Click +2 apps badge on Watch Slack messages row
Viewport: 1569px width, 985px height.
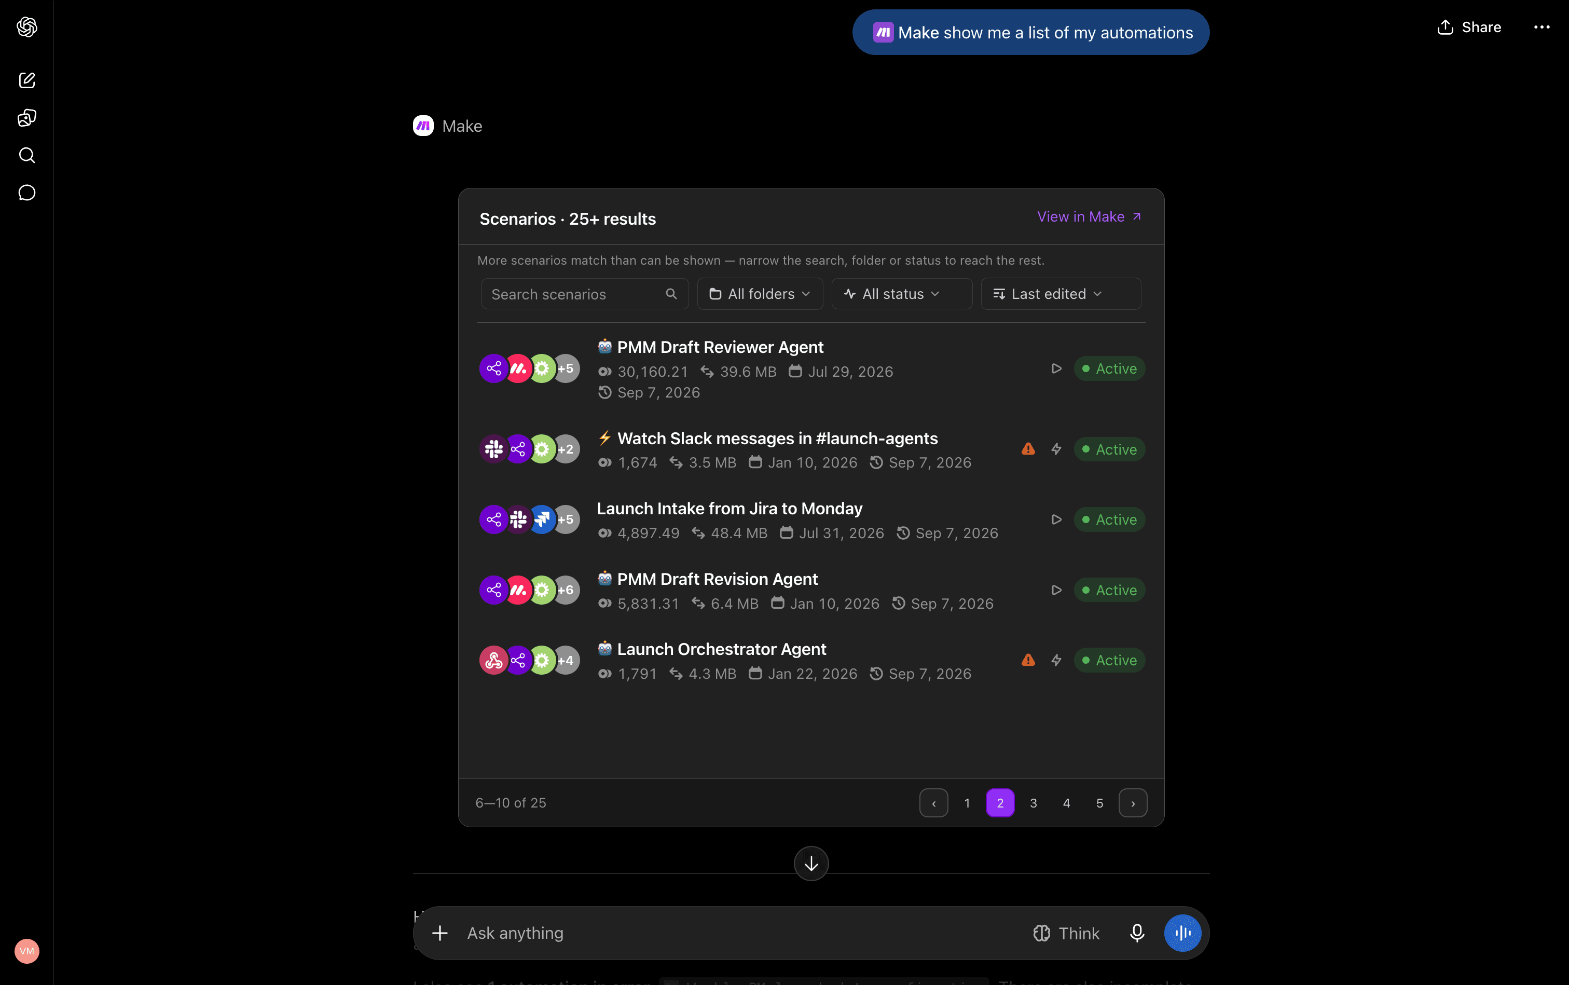coord(566,449)
